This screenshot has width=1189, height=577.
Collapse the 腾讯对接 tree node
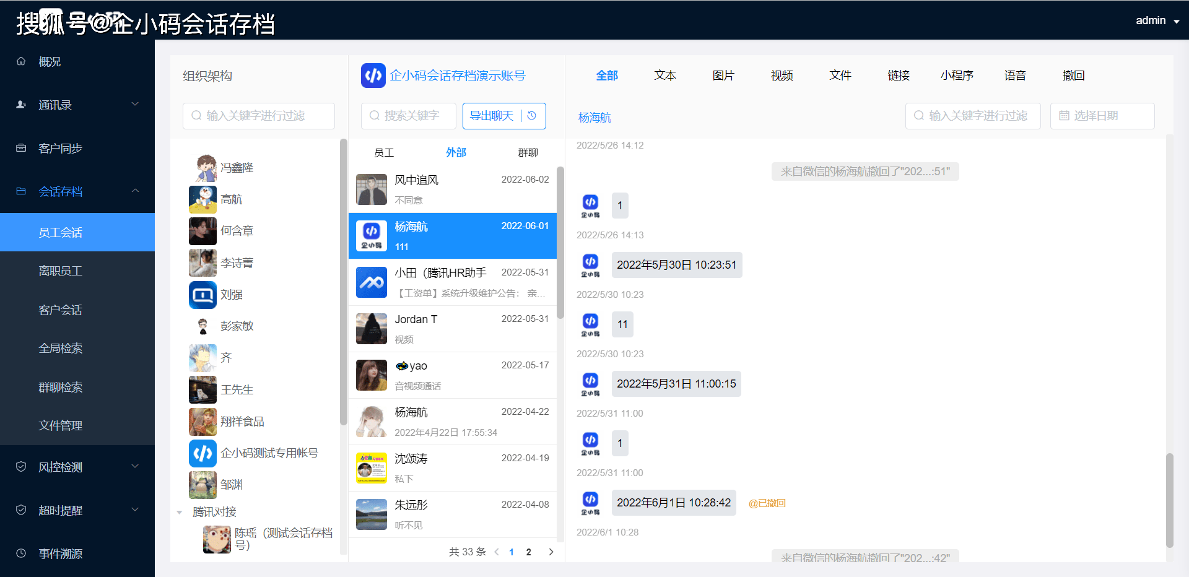(180, 512)
